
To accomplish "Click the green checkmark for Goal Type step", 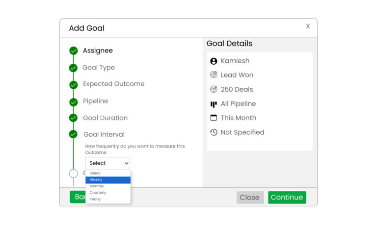I will coord(74,68).
